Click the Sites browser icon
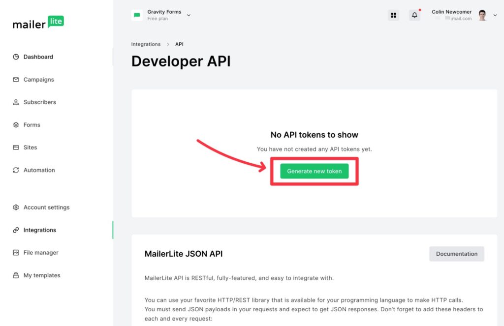This screenshot has width=504, height=326. click(x=16, y=148)
